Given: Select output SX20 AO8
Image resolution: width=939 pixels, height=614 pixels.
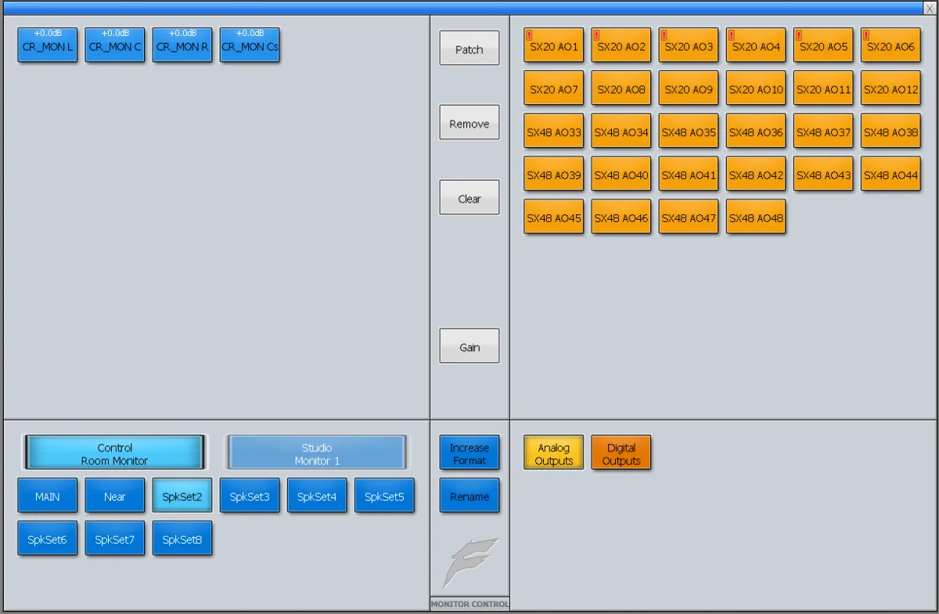Looking at the screenshot, I should point(621,88).
